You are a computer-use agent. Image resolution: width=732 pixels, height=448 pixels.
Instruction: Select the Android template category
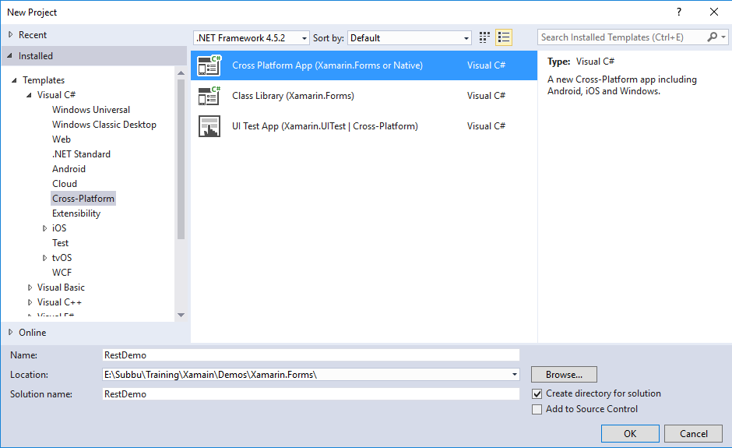pyautogui.click(x=69, y=169)
